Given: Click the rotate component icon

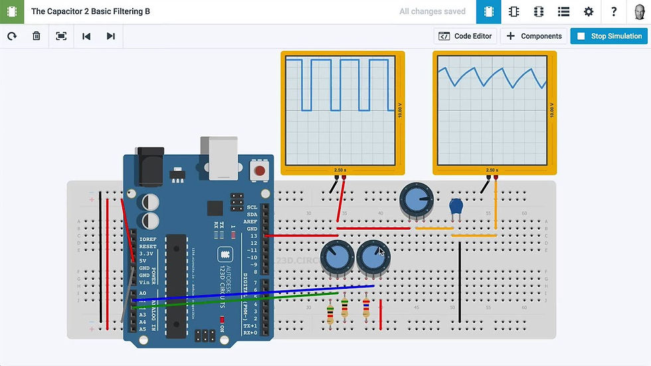Looking at the screenshot, I should (12, 36).
